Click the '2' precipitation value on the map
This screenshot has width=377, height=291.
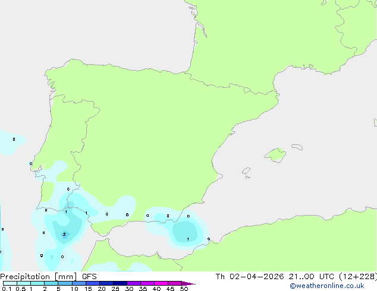[64, 234]
